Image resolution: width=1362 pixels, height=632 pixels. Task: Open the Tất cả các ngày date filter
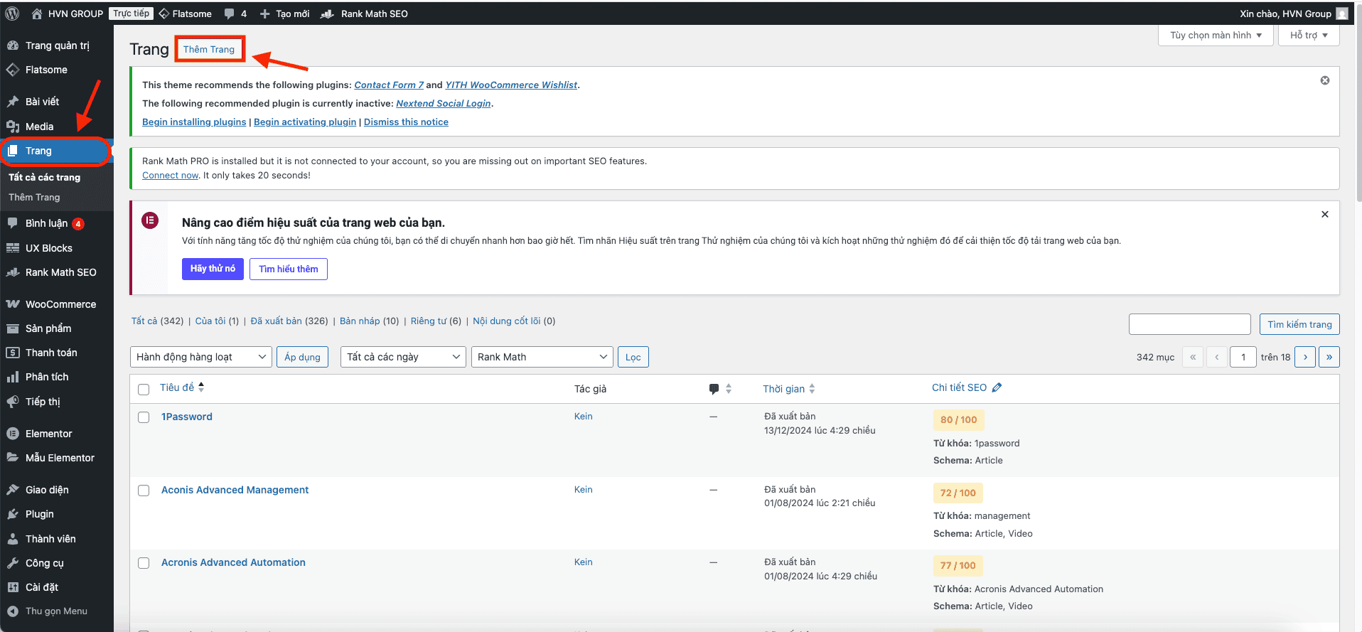click(403, 357)
